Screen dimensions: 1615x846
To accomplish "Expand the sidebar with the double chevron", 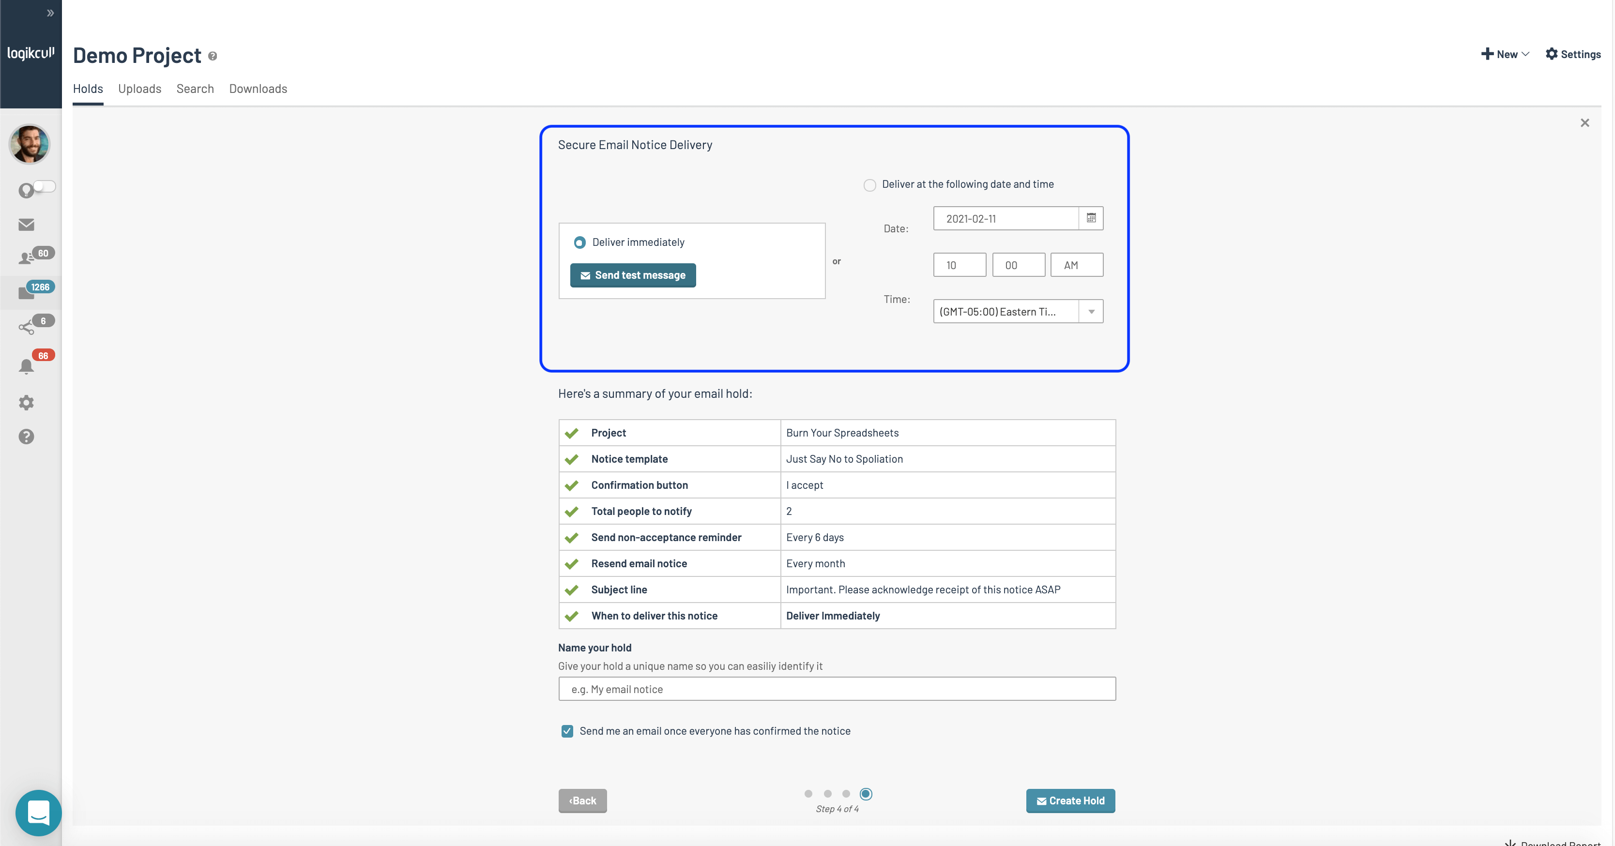I will click(50, 13).
